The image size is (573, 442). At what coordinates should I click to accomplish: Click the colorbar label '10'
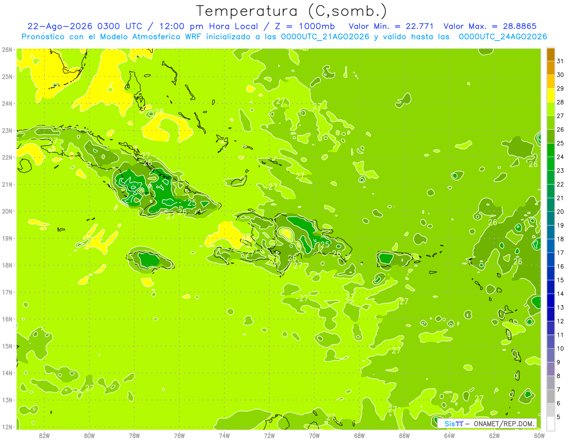561,349
